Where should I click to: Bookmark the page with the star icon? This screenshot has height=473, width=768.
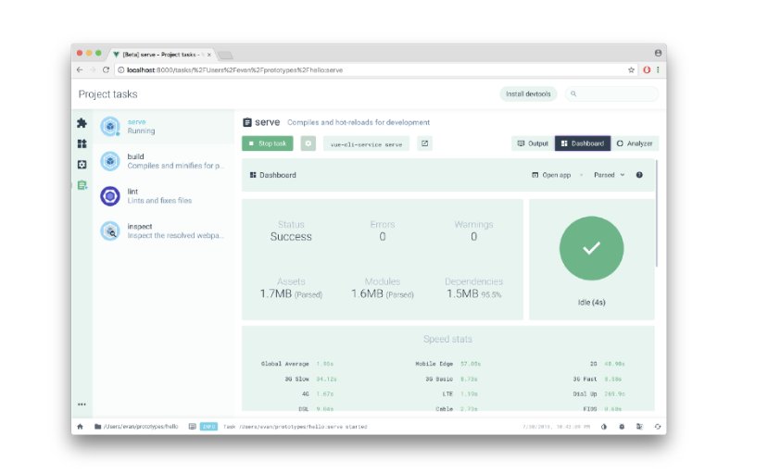(631, 70)
